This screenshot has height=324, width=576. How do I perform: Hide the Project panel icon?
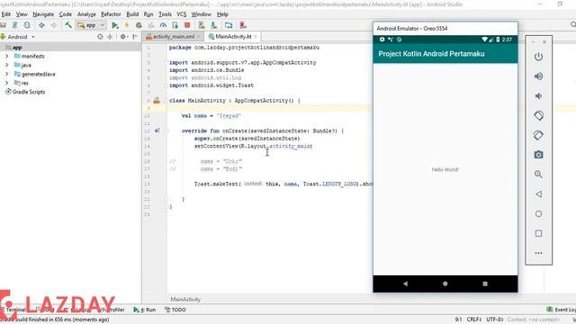tap(135, 37)
